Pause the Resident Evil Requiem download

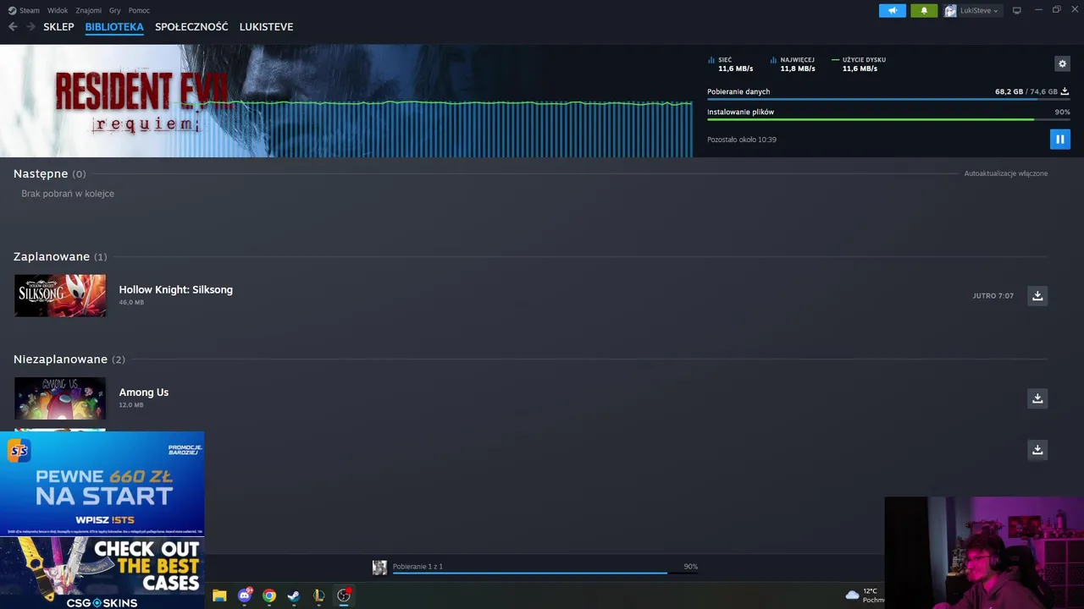[1059, 139]
